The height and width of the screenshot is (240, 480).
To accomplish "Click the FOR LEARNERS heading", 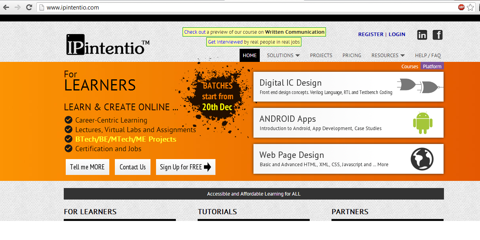I will [90, 212].
